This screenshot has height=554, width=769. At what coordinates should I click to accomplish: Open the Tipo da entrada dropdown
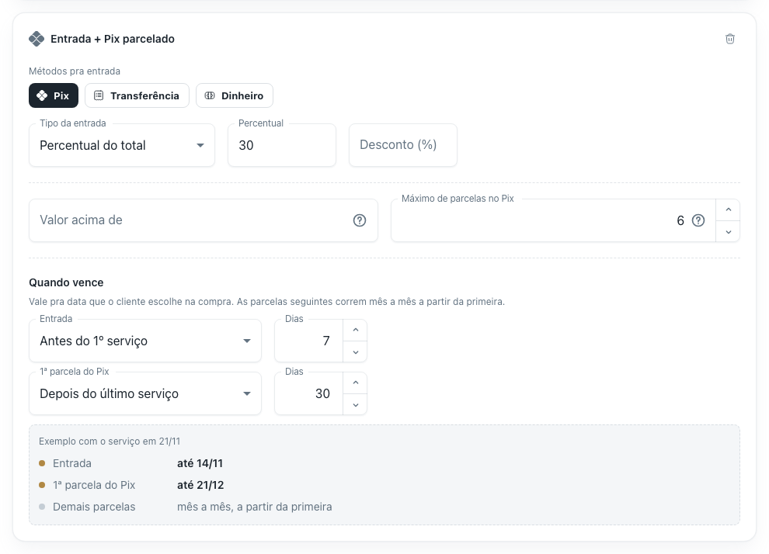pyautogui.click(x=122, y=145)
